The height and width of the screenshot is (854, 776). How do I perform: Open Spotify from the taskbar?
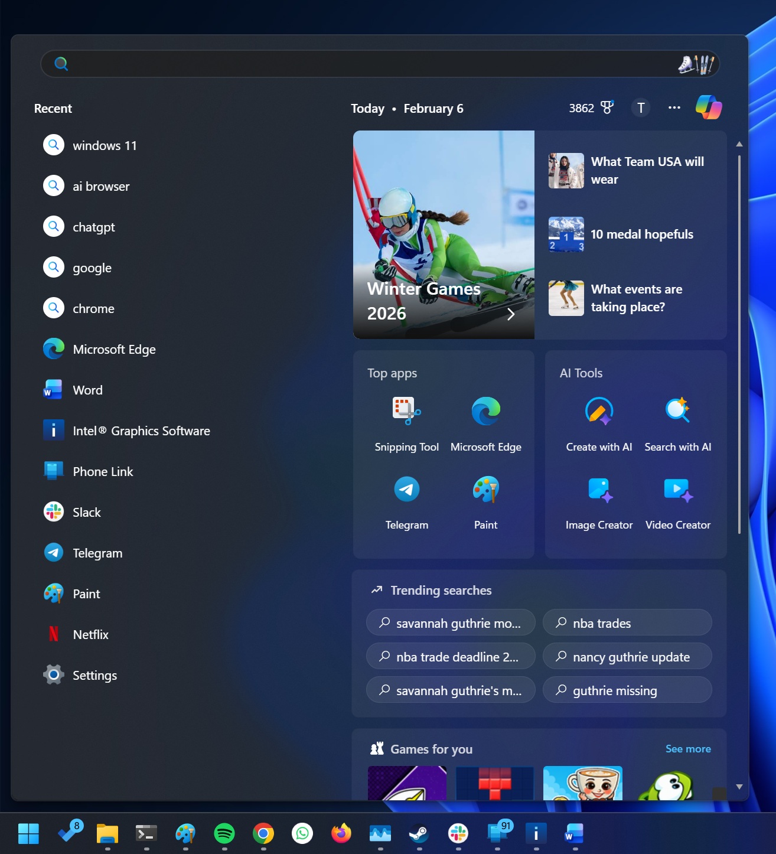[224, 834]
